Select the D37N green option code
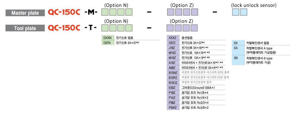 pos(108,43)
